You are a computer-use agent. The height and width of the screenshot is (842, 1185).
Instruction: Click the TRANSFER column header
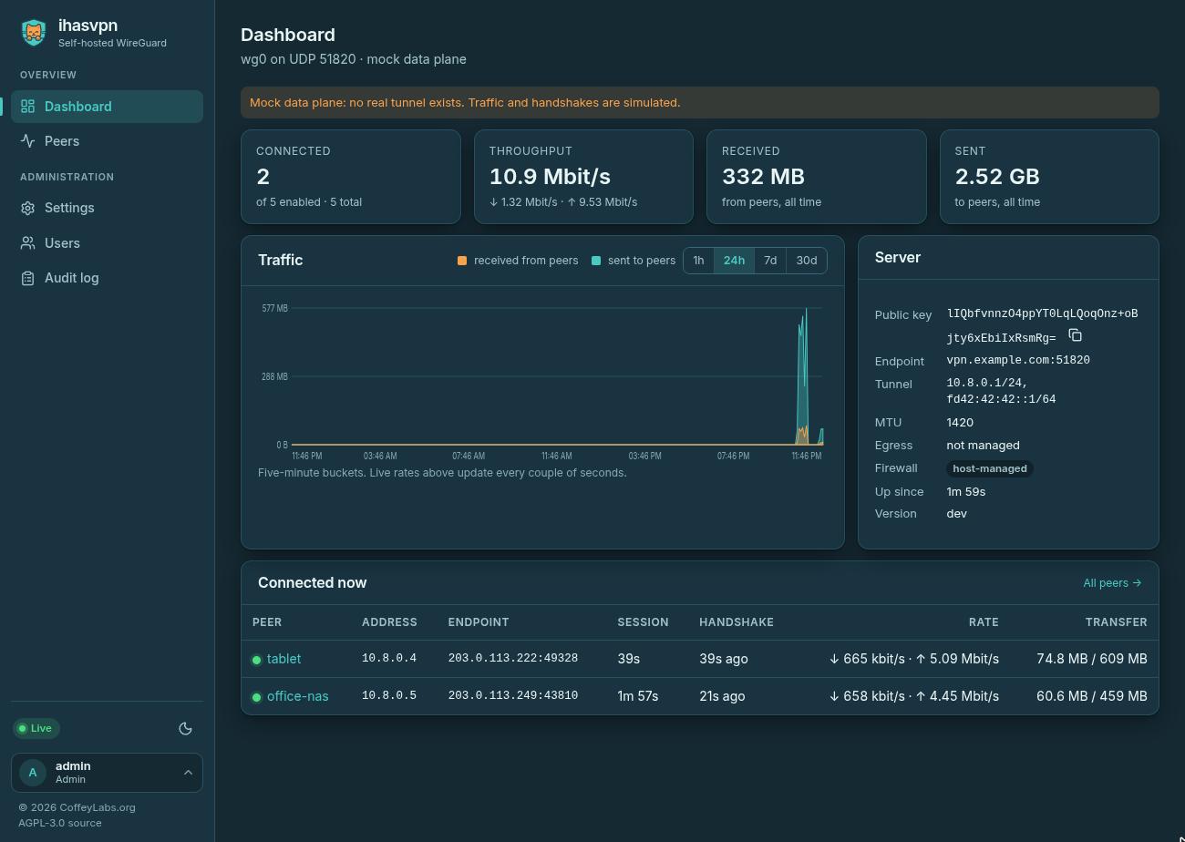pos(1116,622)
